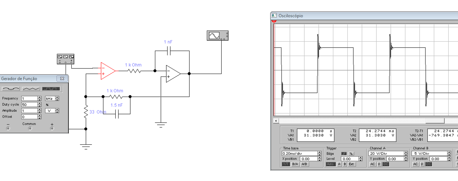Select the square wave waveform button

51,88
